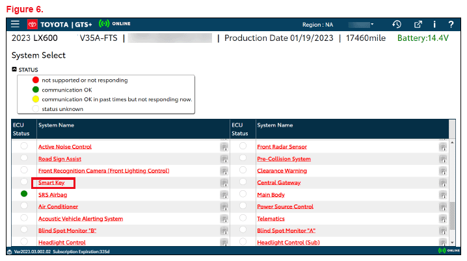Click ECU status circle for Smart Key

coord(24,182)
